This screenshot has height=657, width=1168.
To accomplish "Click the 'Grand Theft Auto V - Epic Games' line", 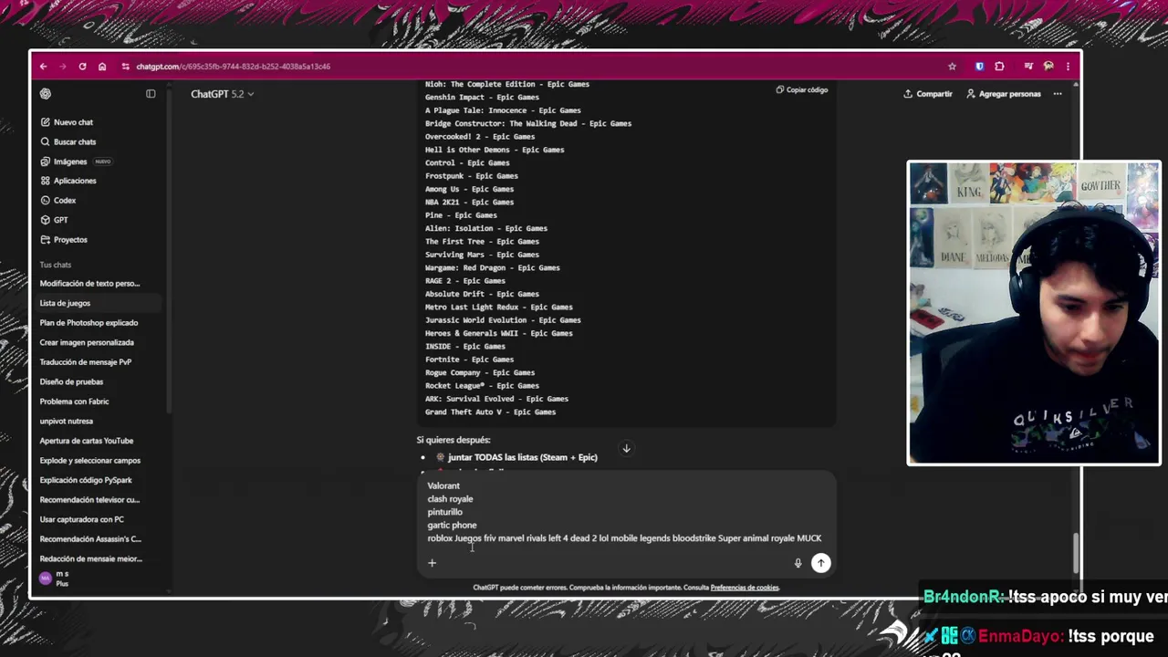I will [x=490, y=412].
